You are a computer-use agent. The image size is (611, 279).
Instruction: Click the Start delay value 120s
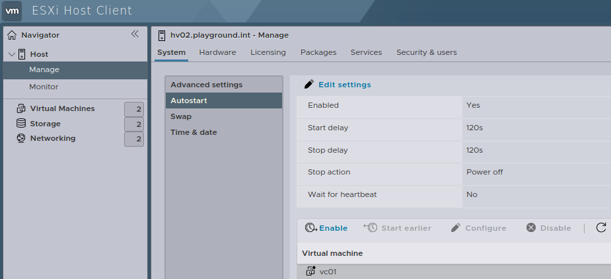pyautogui.click(x=475, y=128)
